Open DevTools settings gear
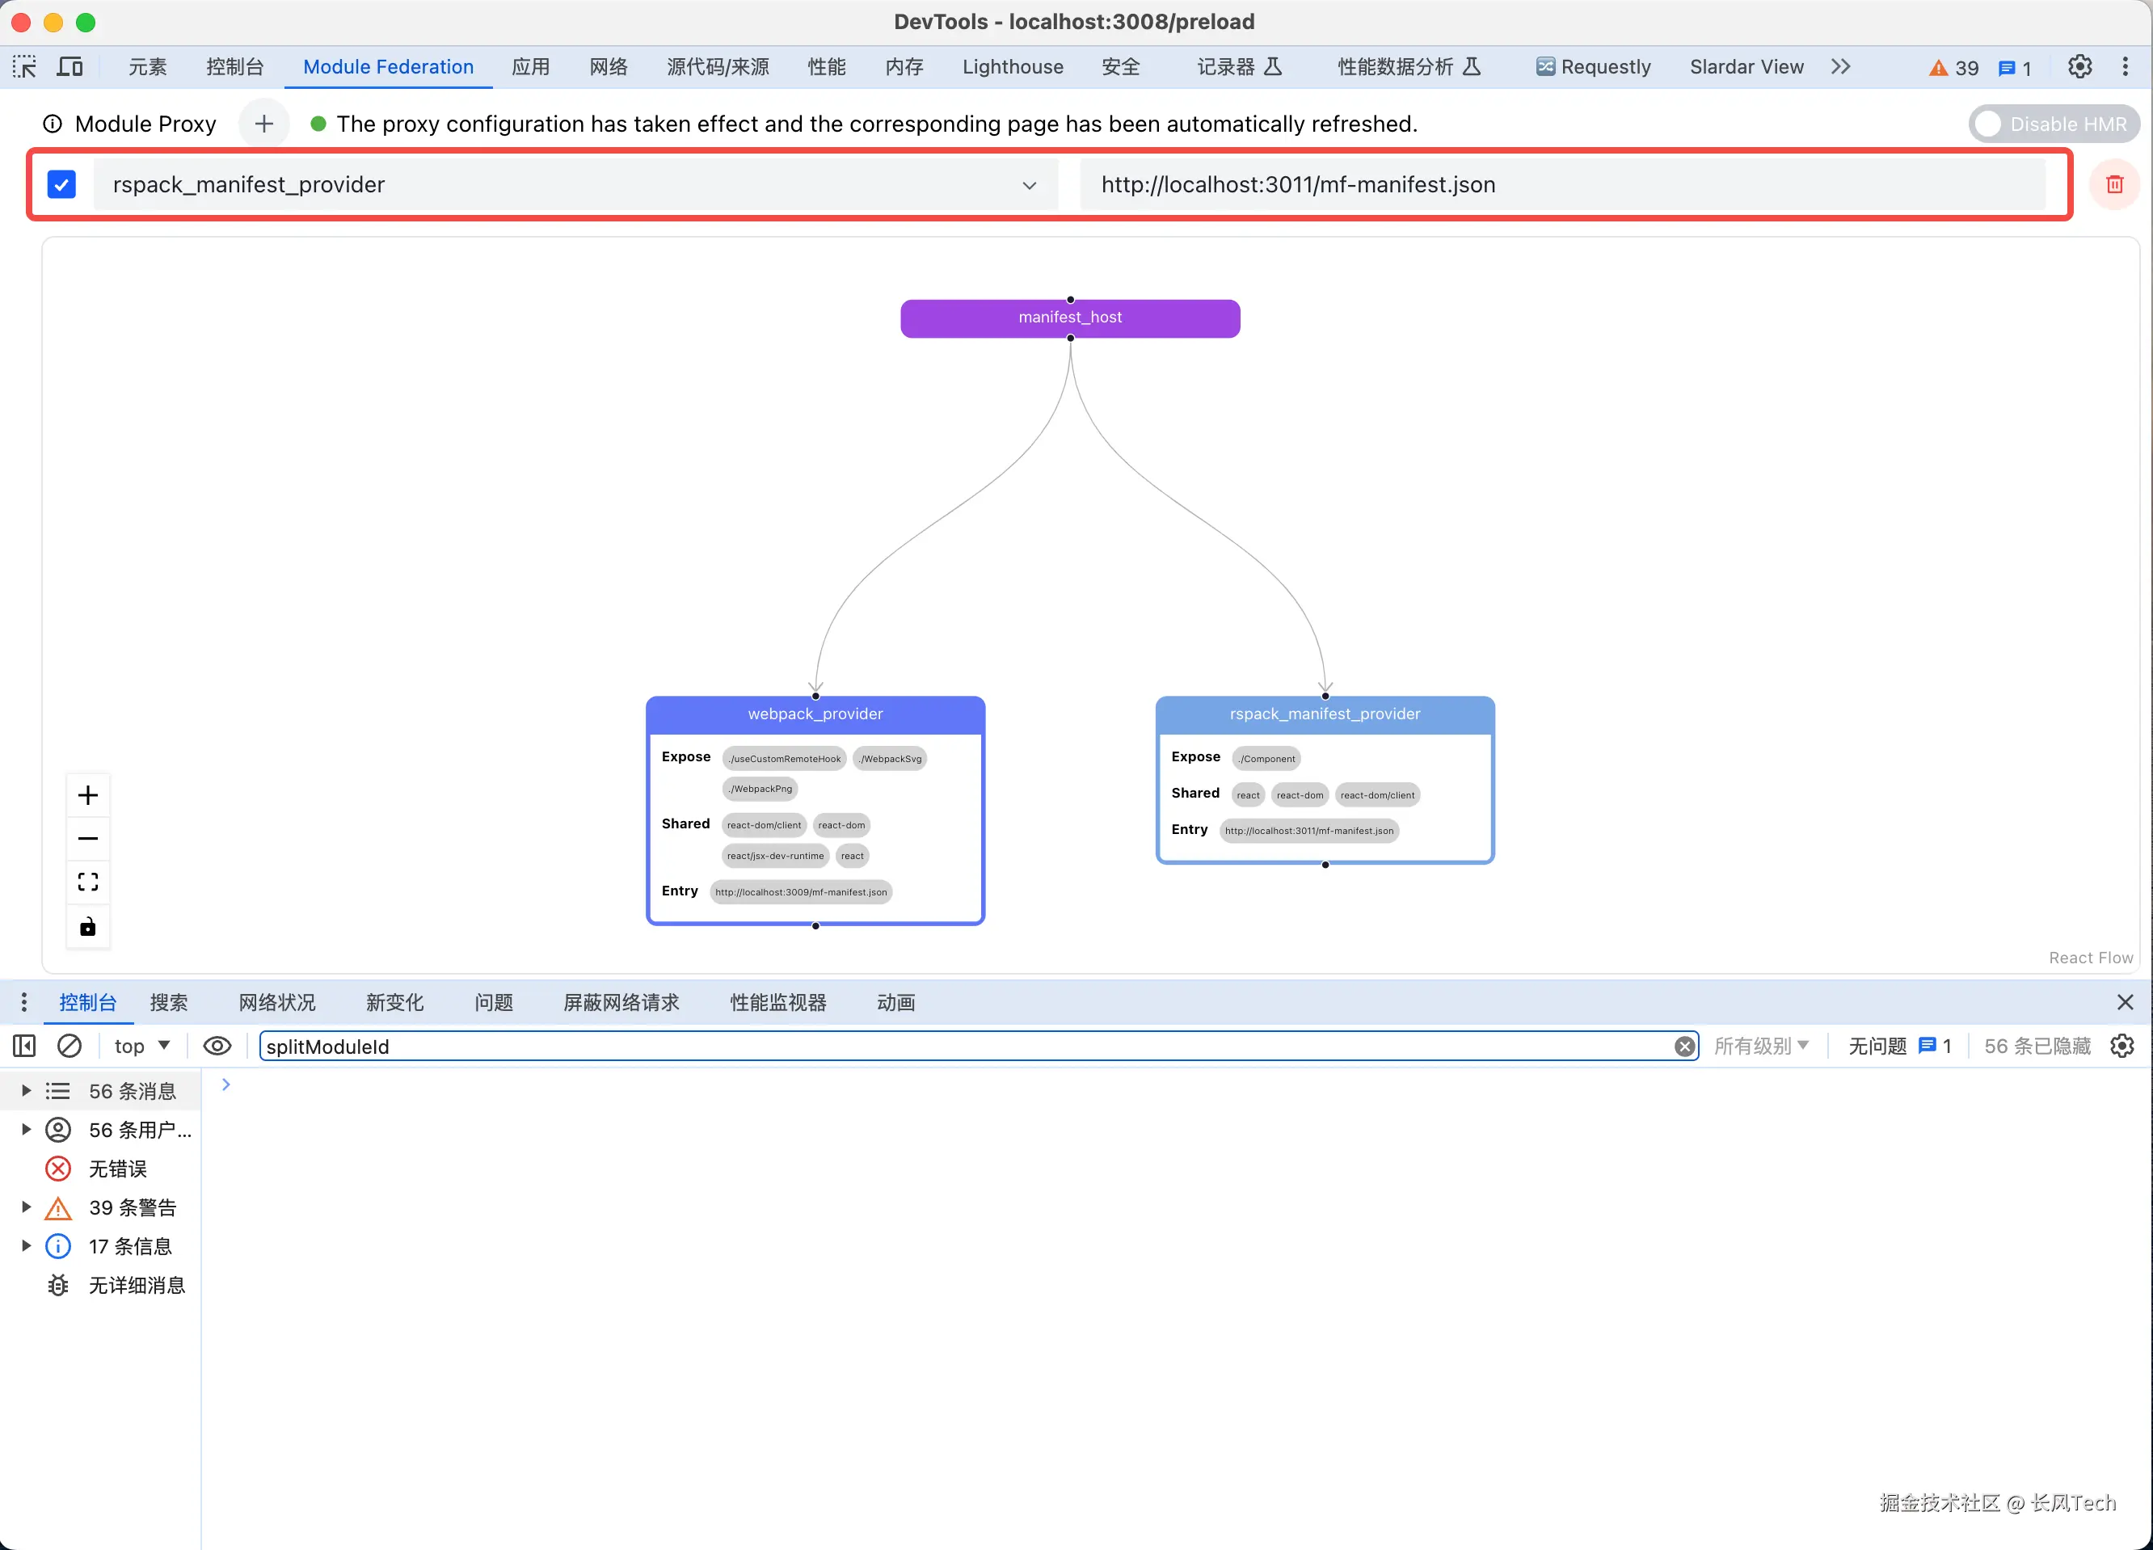Image resolution: width=2153 pixels, height=1550 pixels. (x=2079, y=66)
